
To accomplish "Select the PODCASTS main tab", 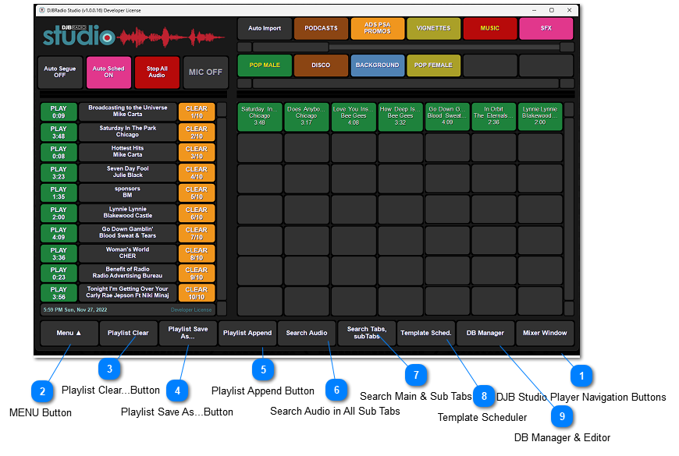I will point(321,29).
